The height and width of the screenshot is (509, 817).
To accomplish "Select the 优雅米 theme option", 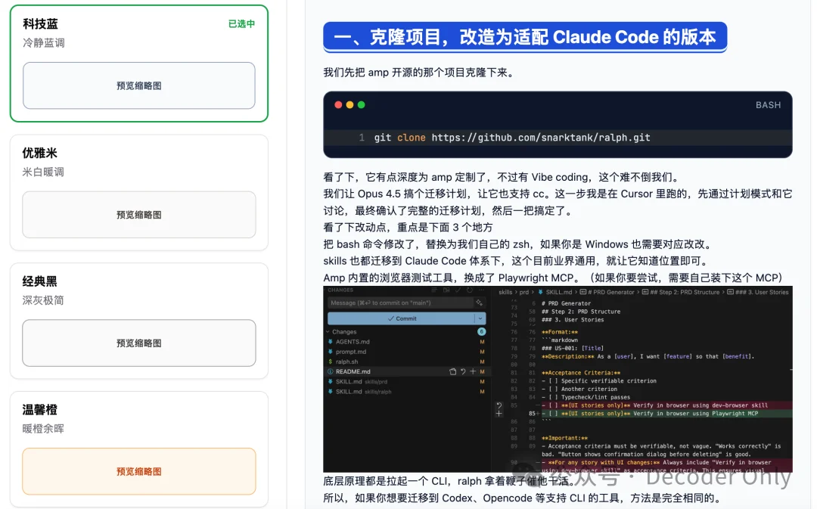I will click(138, 191).
